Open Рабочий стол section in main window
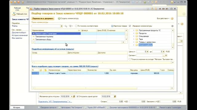This screenshot has height=110, width=197. pyautogui.click(x=17, y=9)
